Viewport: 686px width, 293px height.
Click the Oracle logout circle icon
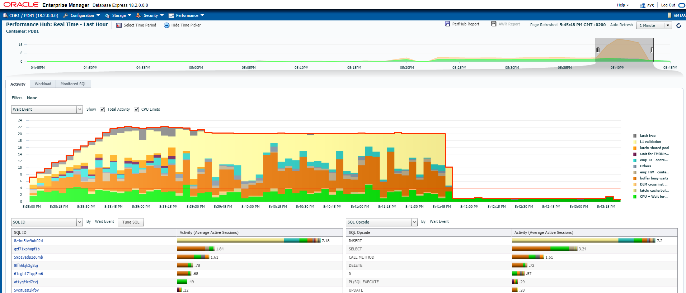point(682,5)
